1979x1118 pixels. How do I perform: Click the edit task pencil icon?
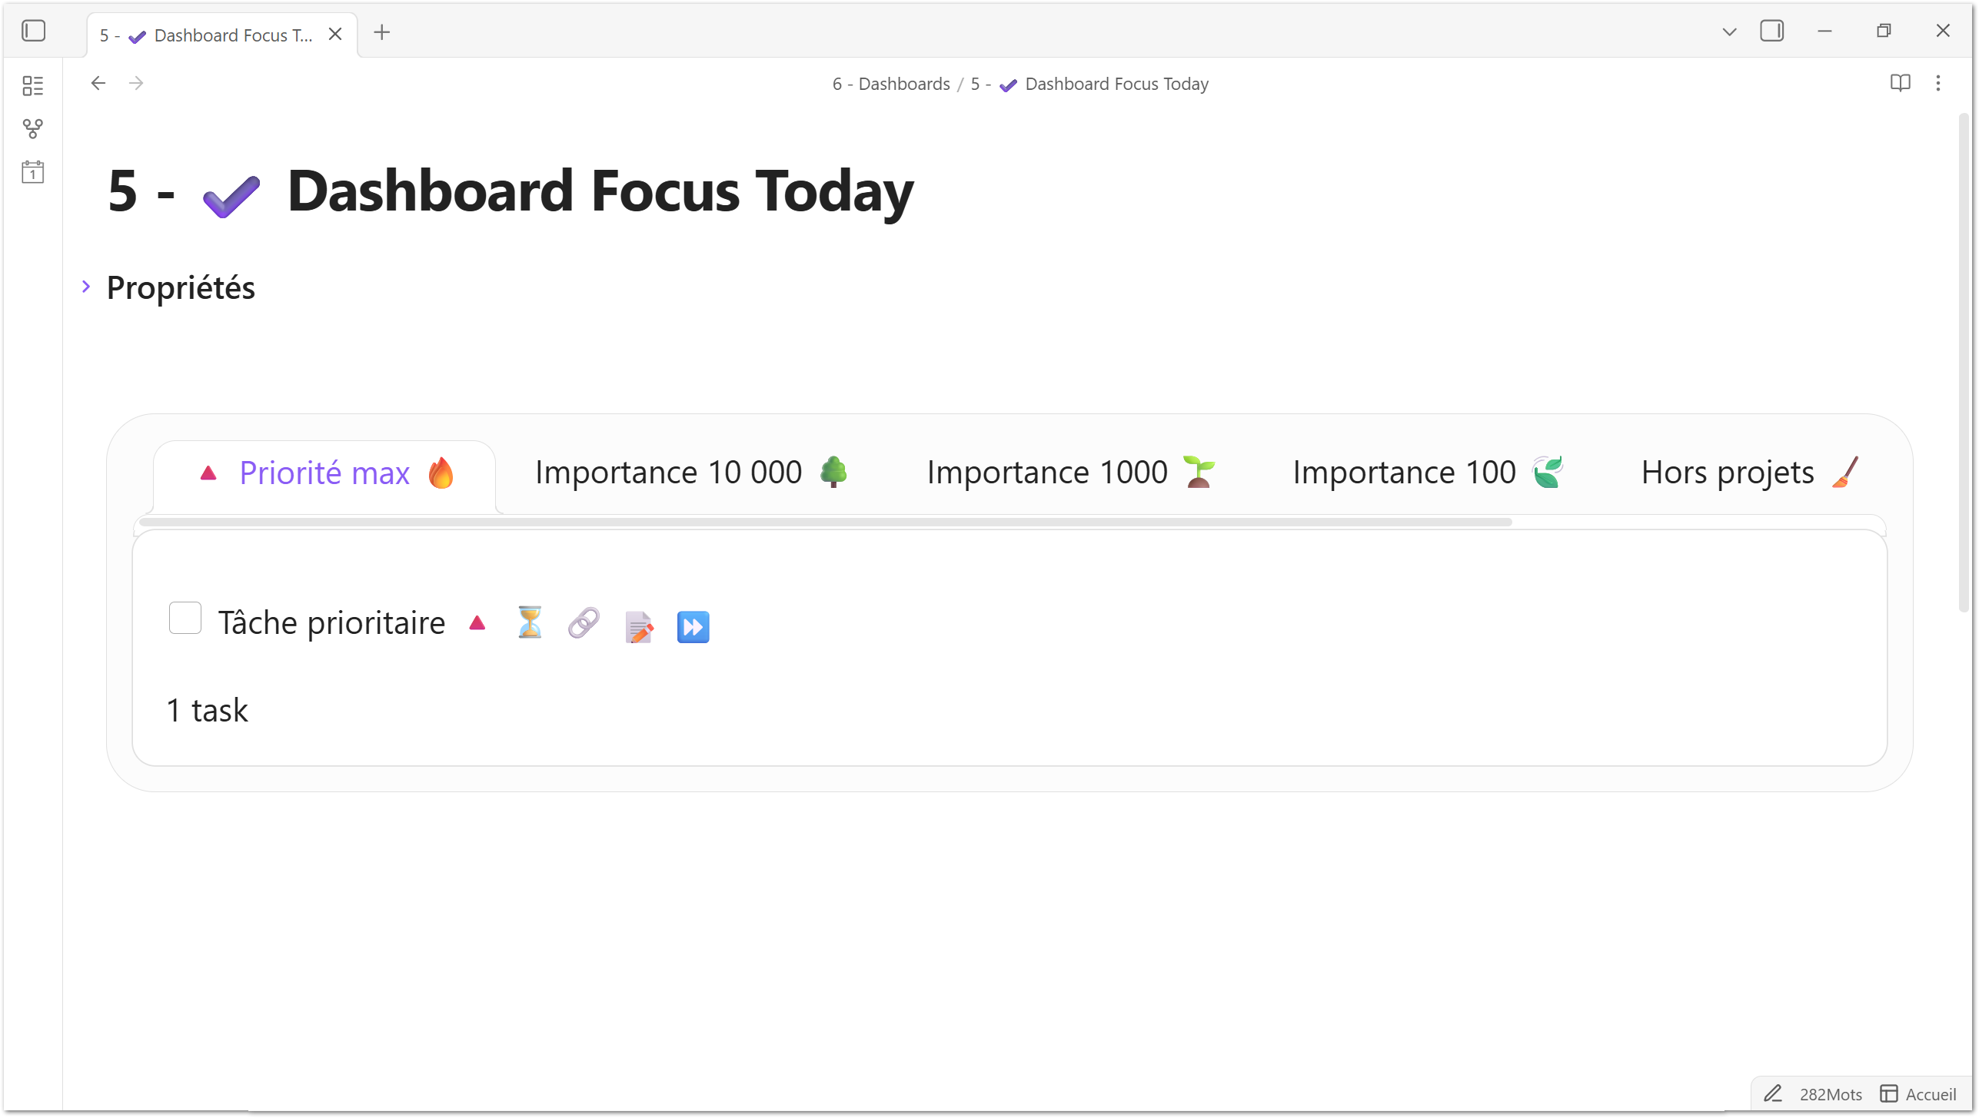click(639, 627)
